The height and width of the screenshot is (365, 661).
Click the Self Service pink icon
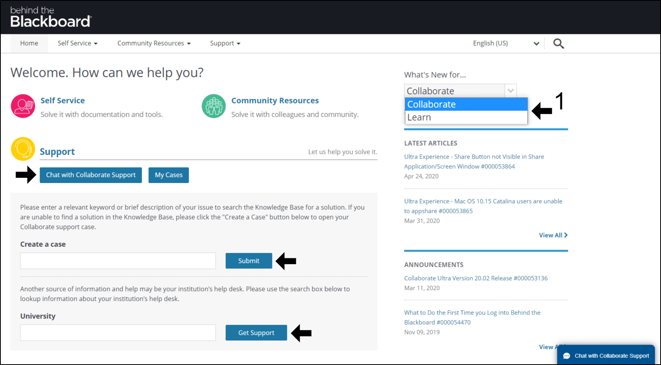point(23,106)
